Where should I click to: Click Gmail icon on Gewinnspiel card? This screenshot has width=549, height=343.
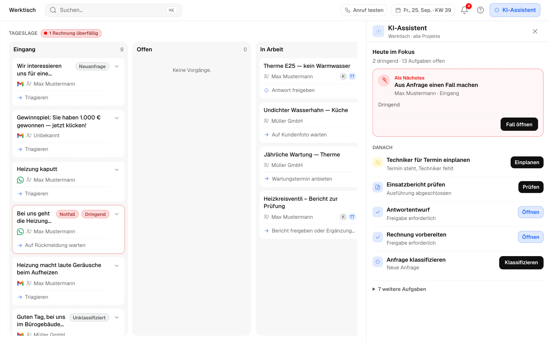20,135
